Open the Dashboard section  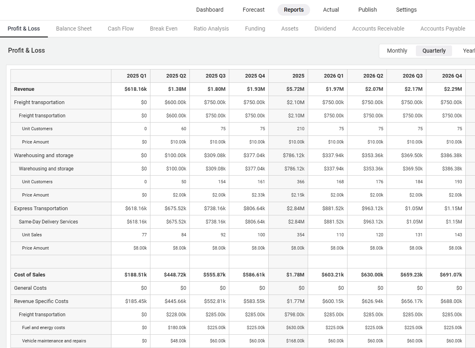pos(210,10)
